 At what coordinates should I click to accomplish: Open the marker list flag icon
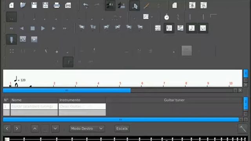tap(93, 27)
